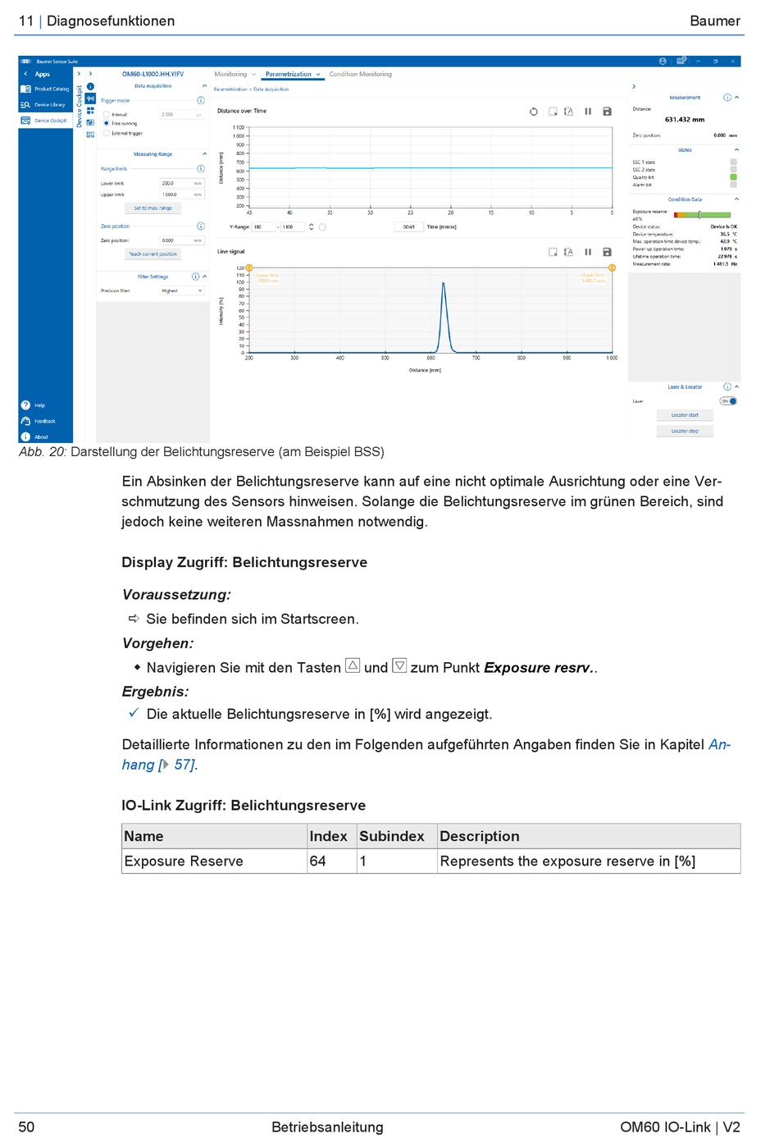Screen dimensions: 779x1138
Task: Select Free running trigger mode
Action: [107, 124]
